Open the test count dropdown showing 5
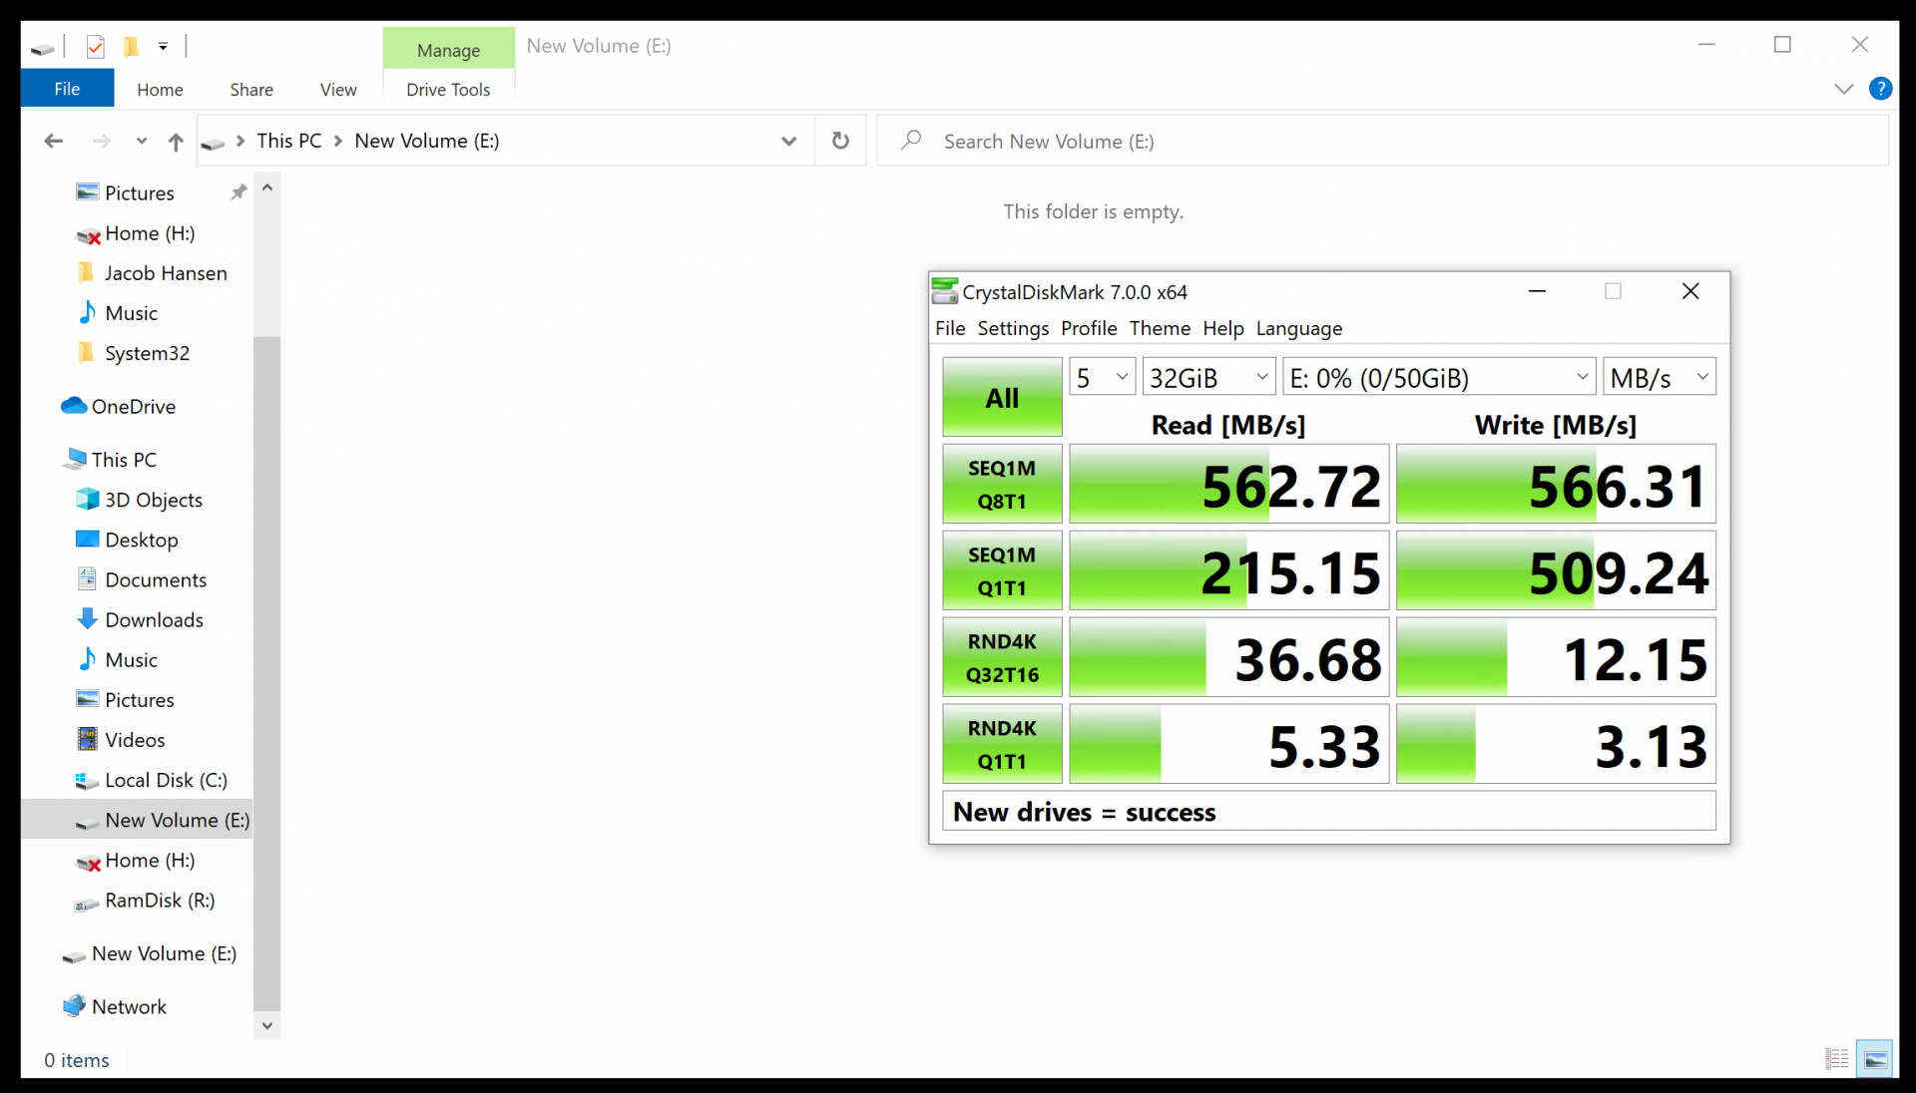This screenshot has width=1916, height=1093. (x=1102, y=377)
